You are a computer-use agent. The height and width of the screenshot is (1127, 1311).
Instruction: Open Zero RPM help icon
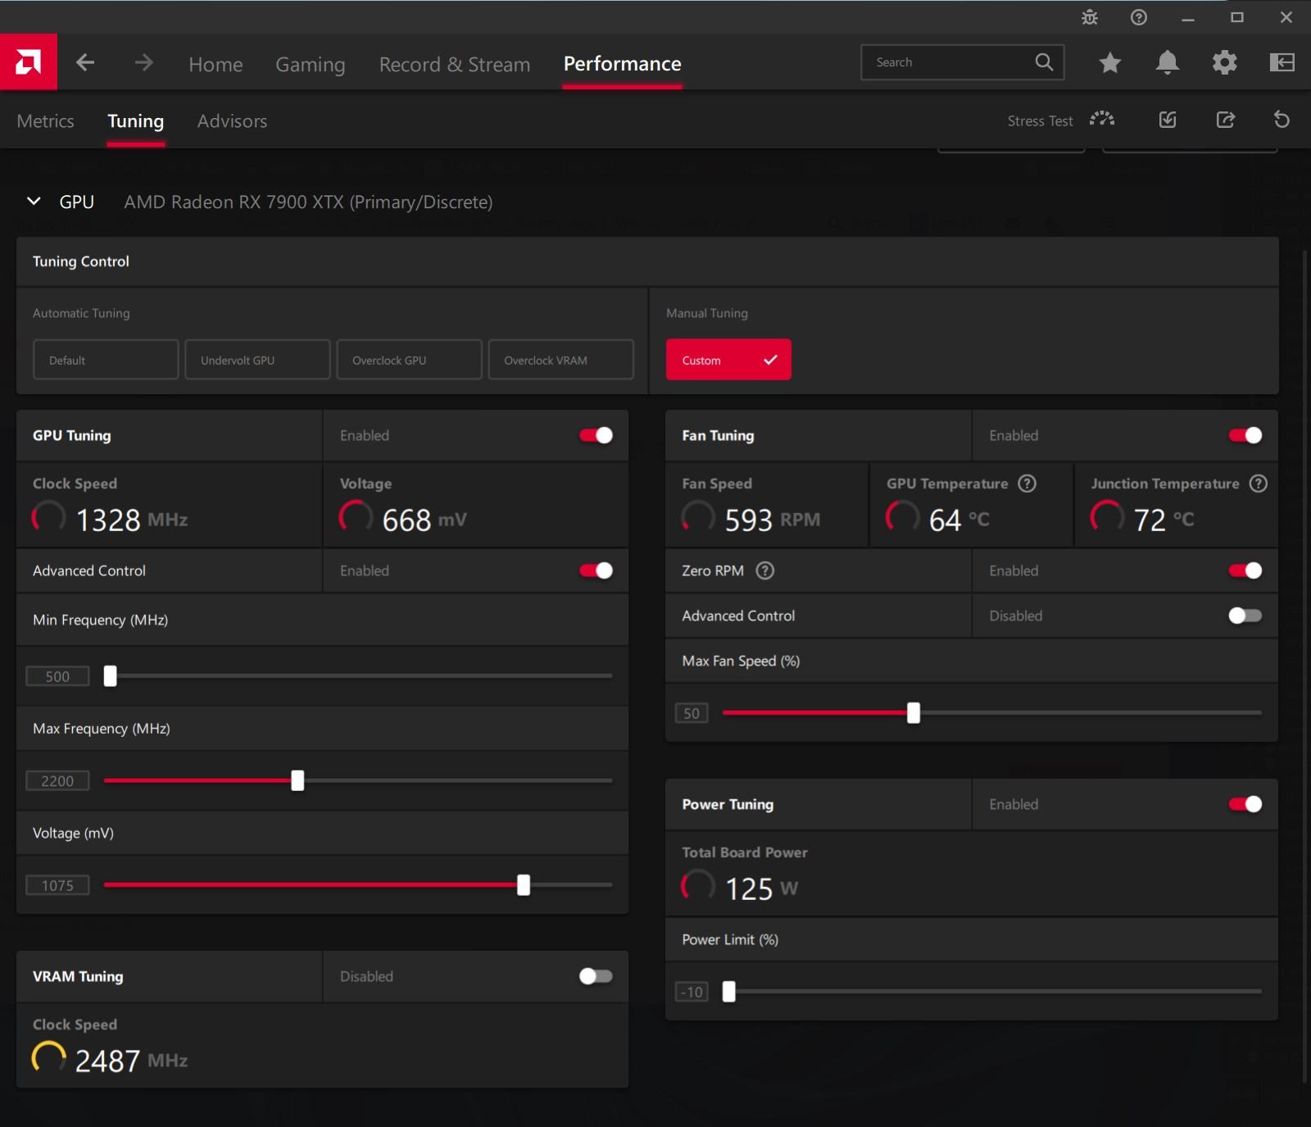[x=764, y=570]
